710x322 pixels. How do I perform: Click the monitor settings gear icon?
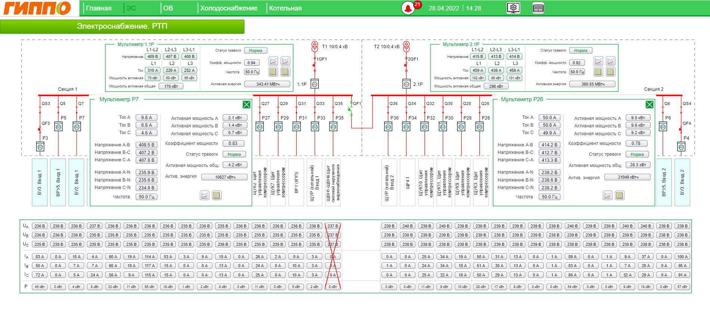pyautogui.click(x=513, y=8)
